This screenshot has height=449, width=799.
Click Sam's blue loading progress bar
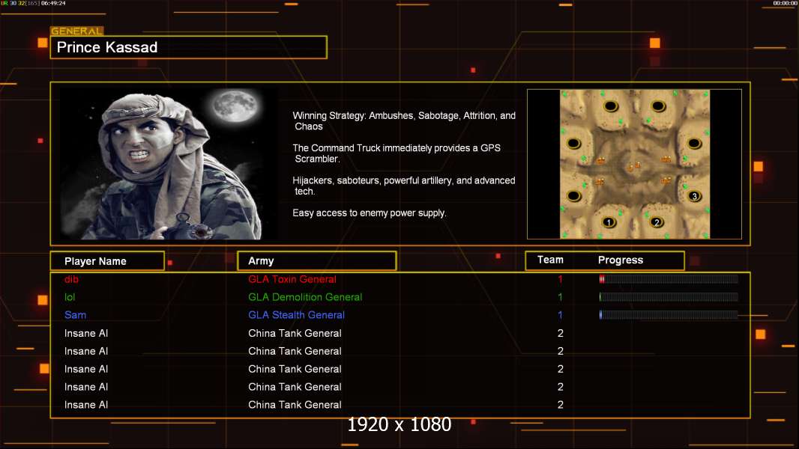[x=669, y=315]
